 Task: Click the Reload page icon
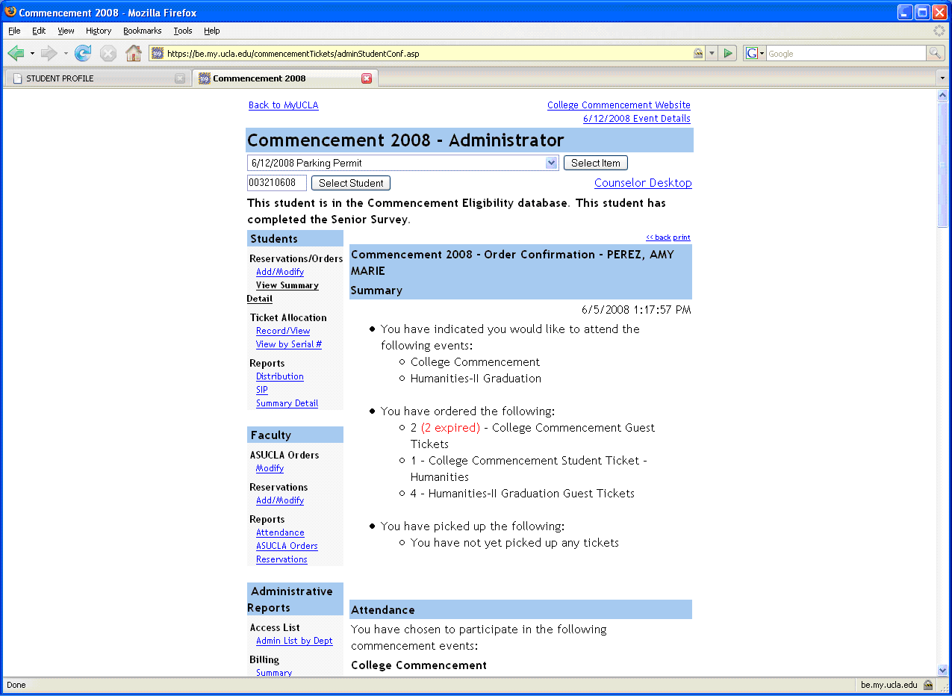pos(83,53)
